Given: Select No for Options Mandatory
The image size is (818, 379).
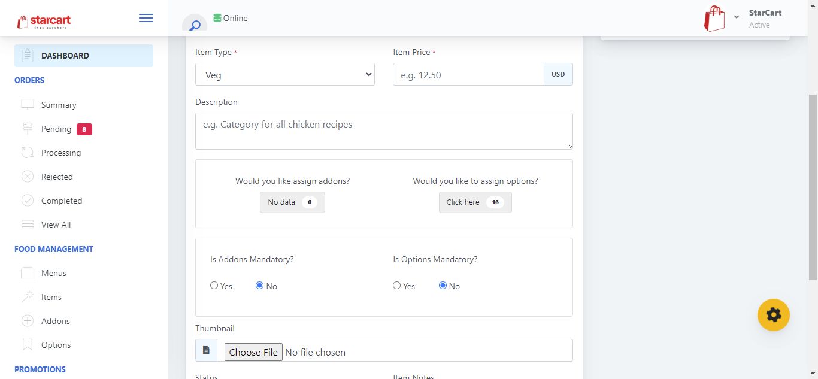Looking at the screenshot, I should [x=443, y=286].
